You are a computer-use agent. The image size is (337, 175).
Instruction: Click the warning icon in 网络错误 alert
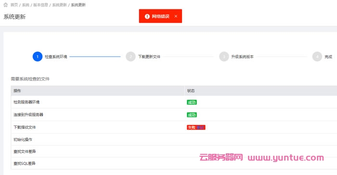tap(147, 16)
